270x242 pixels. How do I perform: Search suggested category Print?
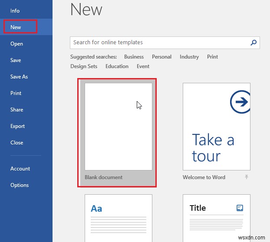point(212,57)
